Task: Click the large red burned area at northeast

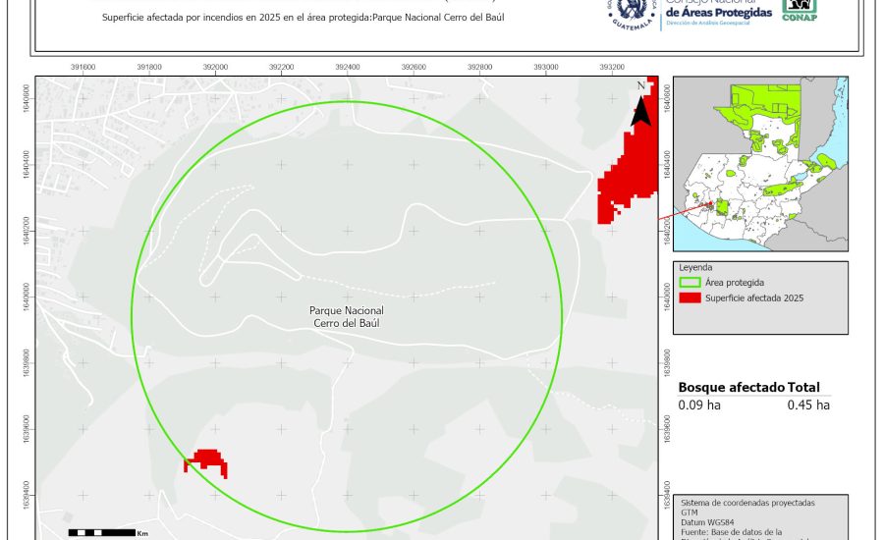Action: tap(630, 168)
